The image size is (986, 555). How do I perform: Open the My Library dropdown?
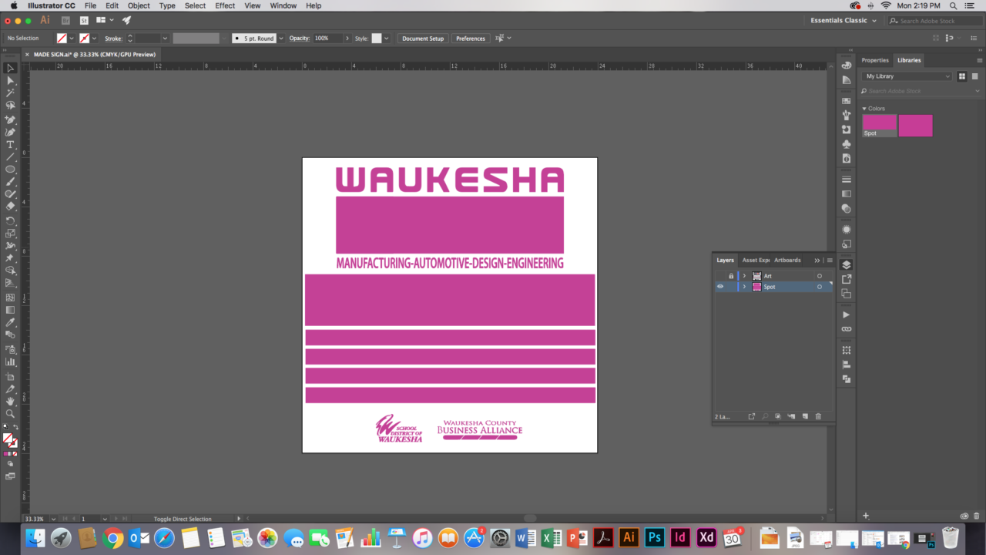click(907, 76)
